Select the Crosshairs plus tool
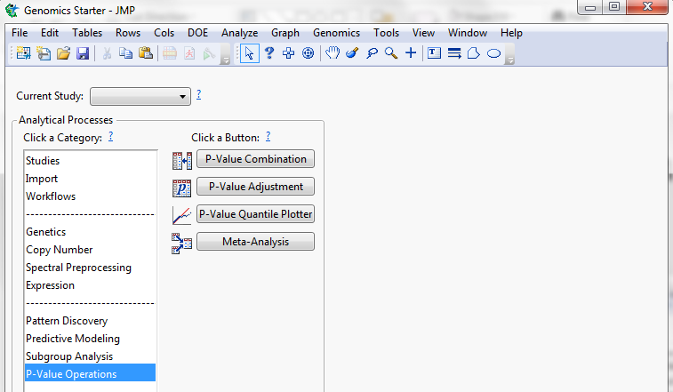 tap(411, 53)
